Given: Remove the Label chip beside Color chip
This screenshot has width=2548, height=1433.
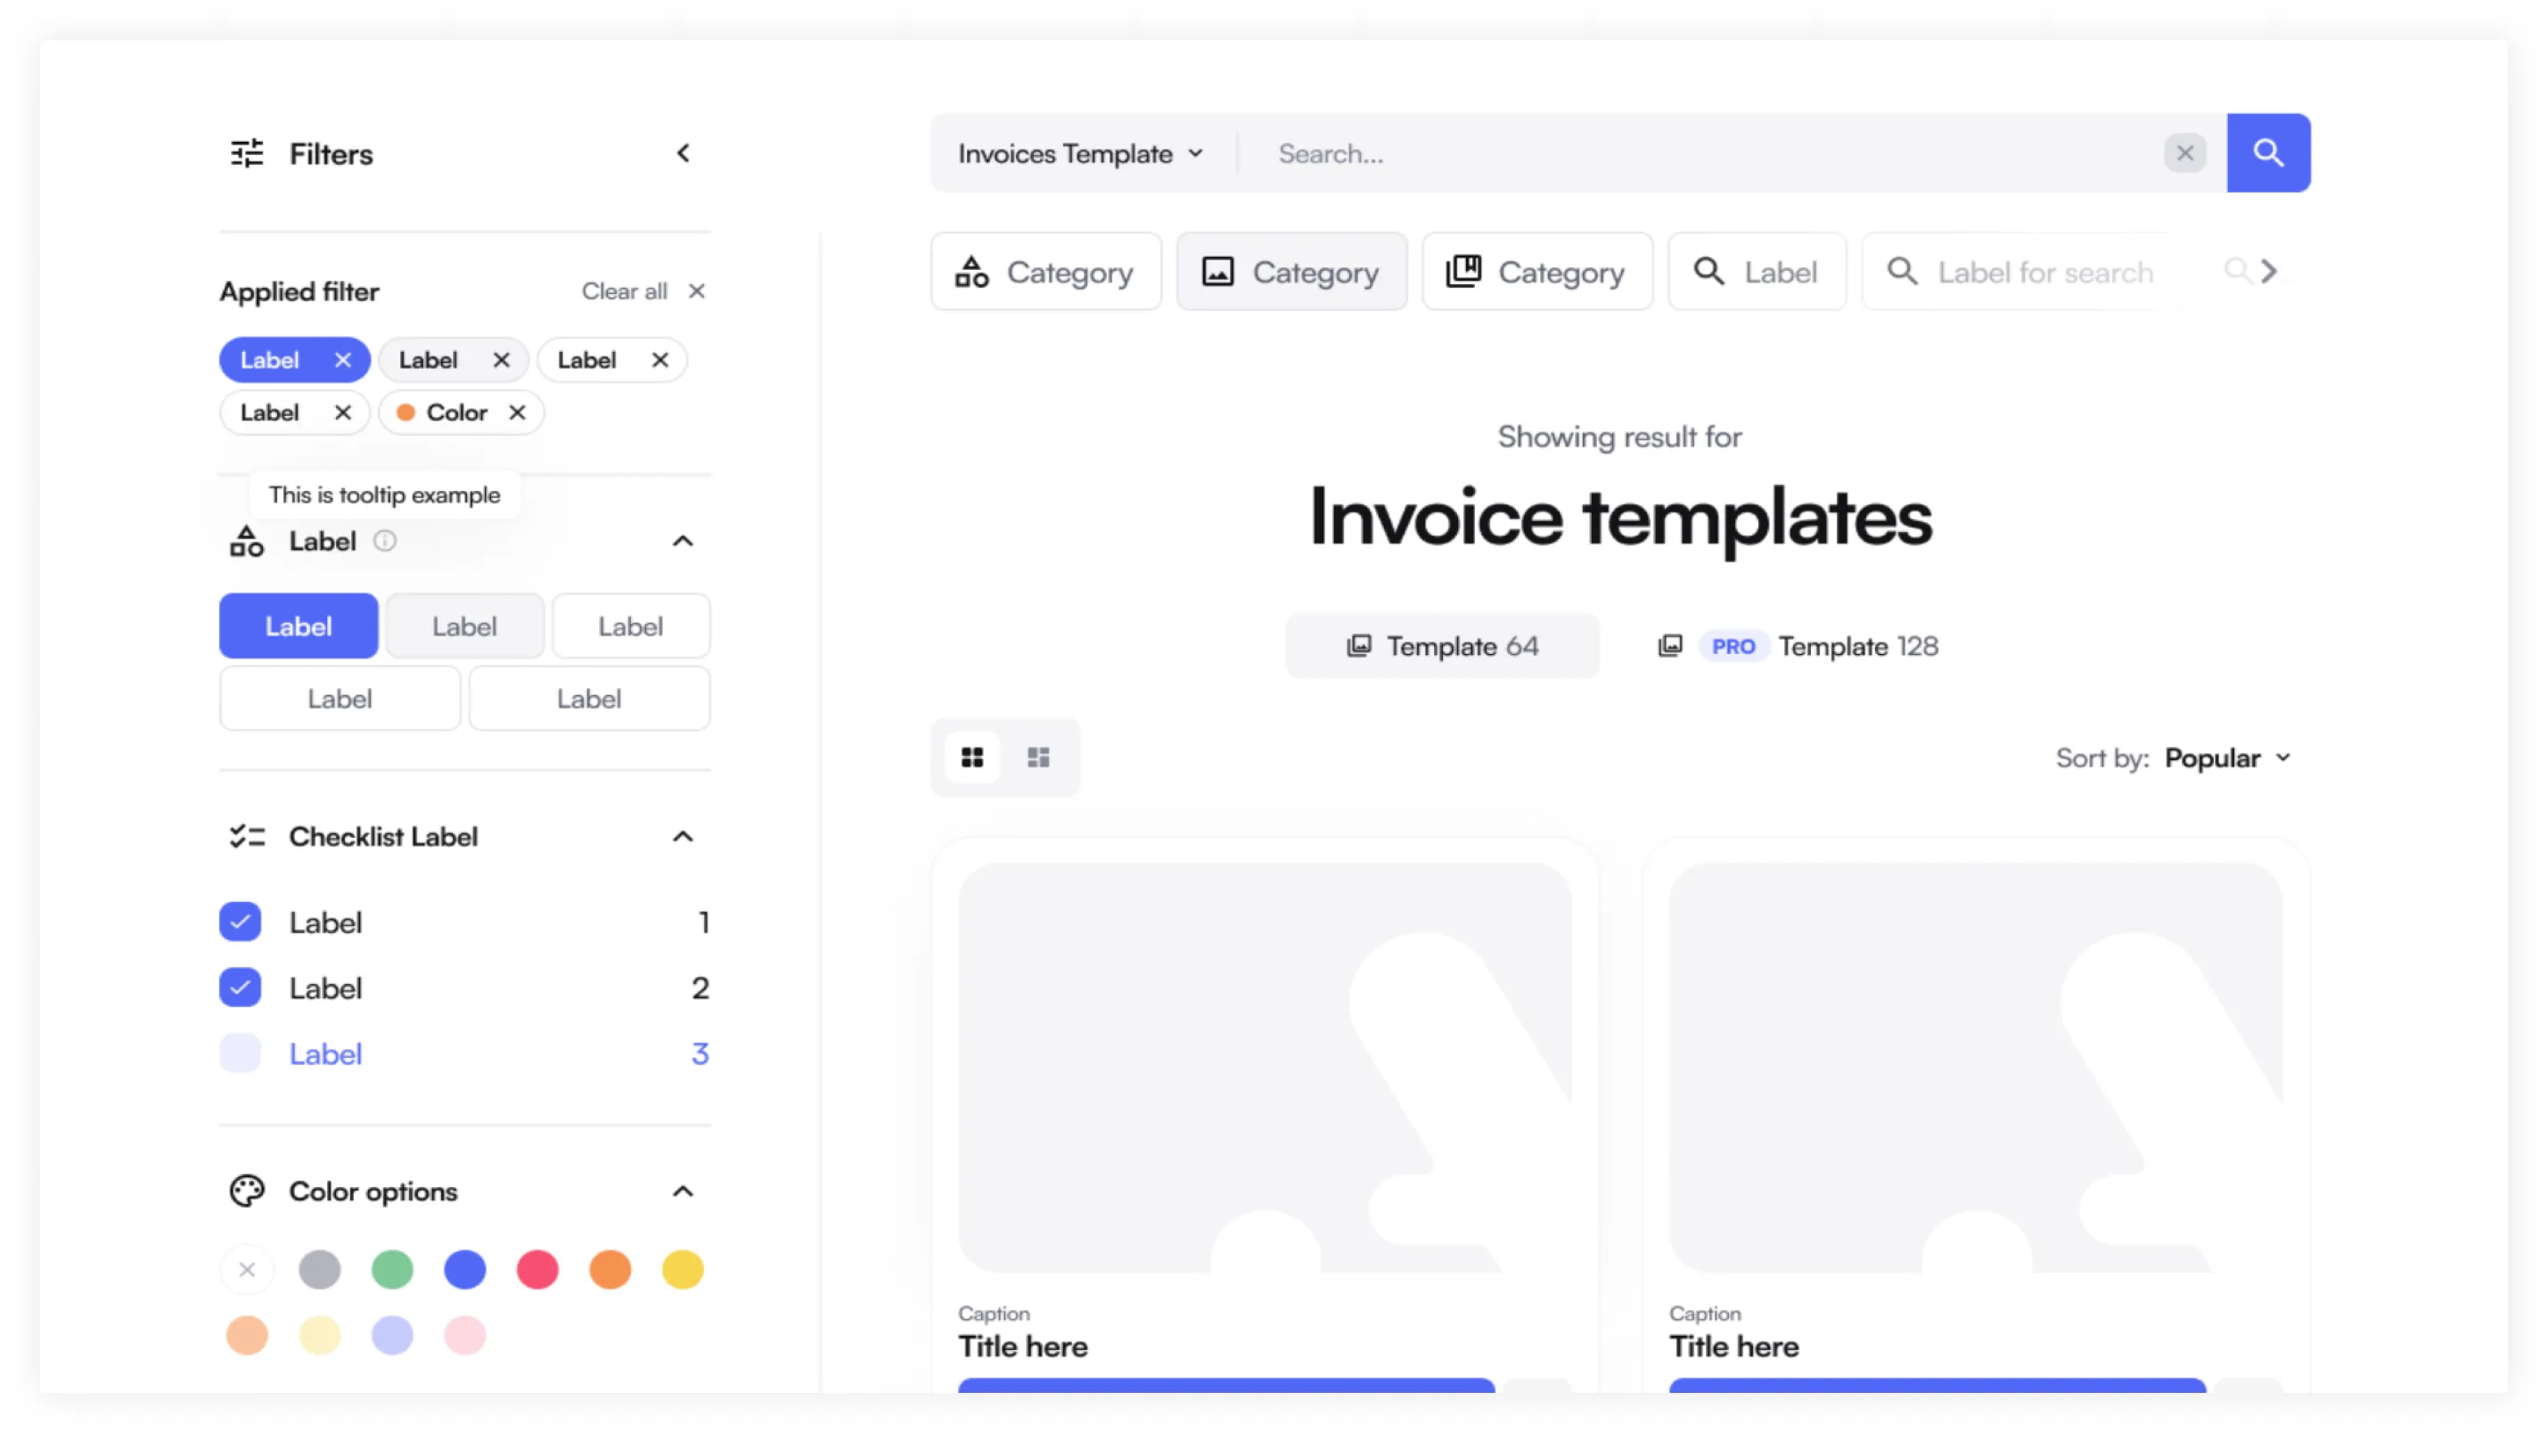Looking at the screenshot, I should point(342,413).
